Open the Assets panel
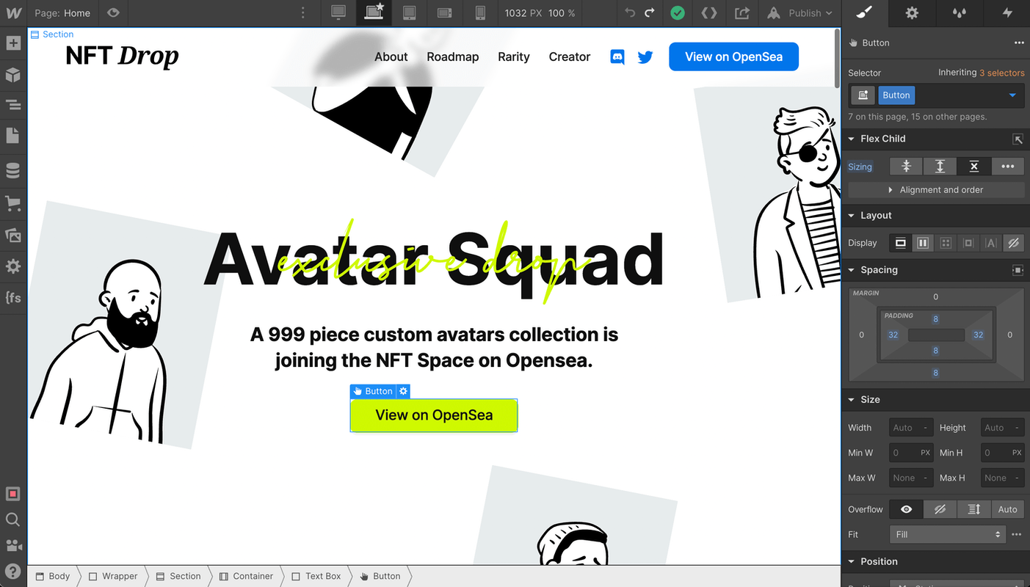 point(13,235)
